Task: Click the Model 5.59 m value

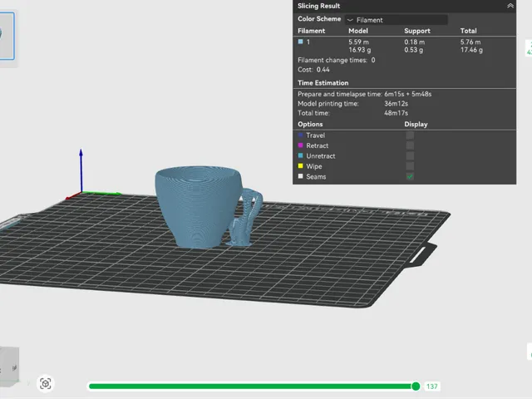Action: tap(358, 42)
